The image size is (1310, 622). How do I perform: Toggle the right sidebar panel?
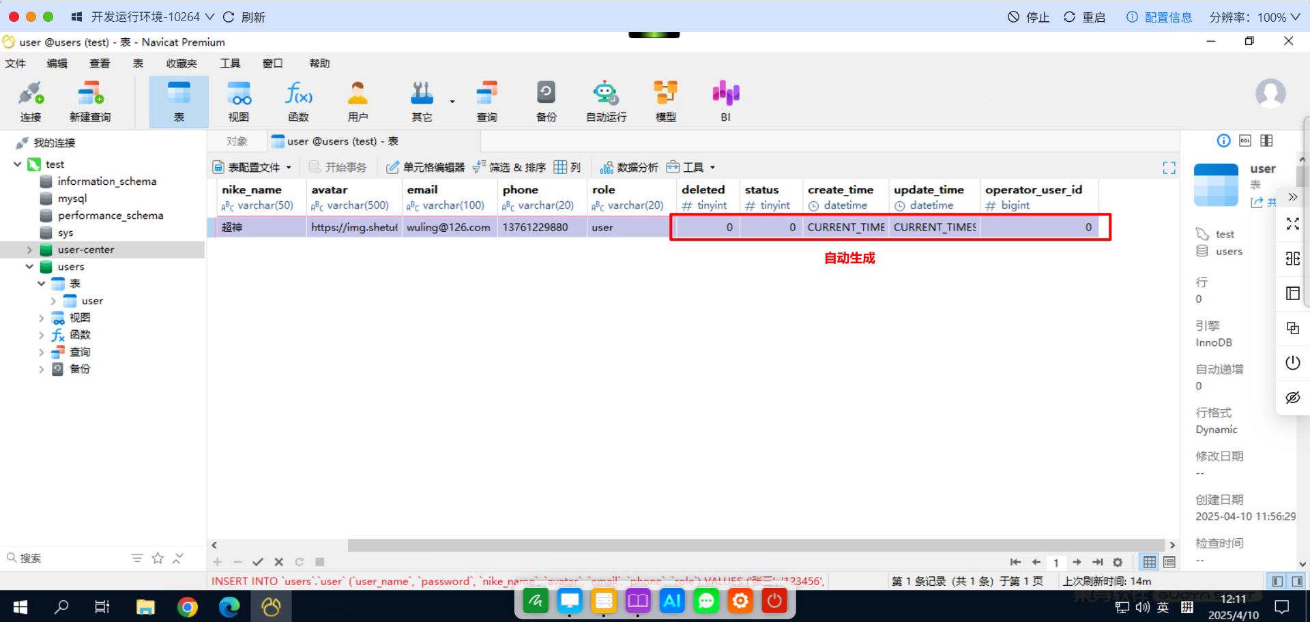[x=1297, y=581]
